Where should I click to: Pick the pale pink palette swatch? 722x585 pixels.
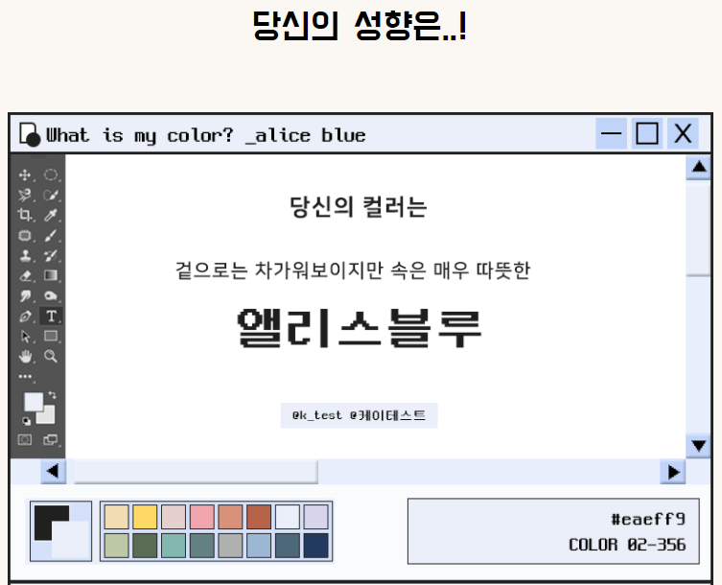(174, 517)
